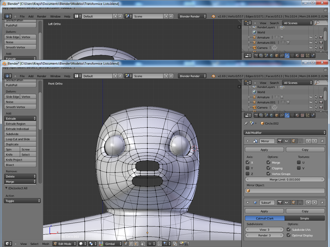Click Loop Cut and Slide
Viewport: 330px width, 247px height.
click(x=20, y=139)
